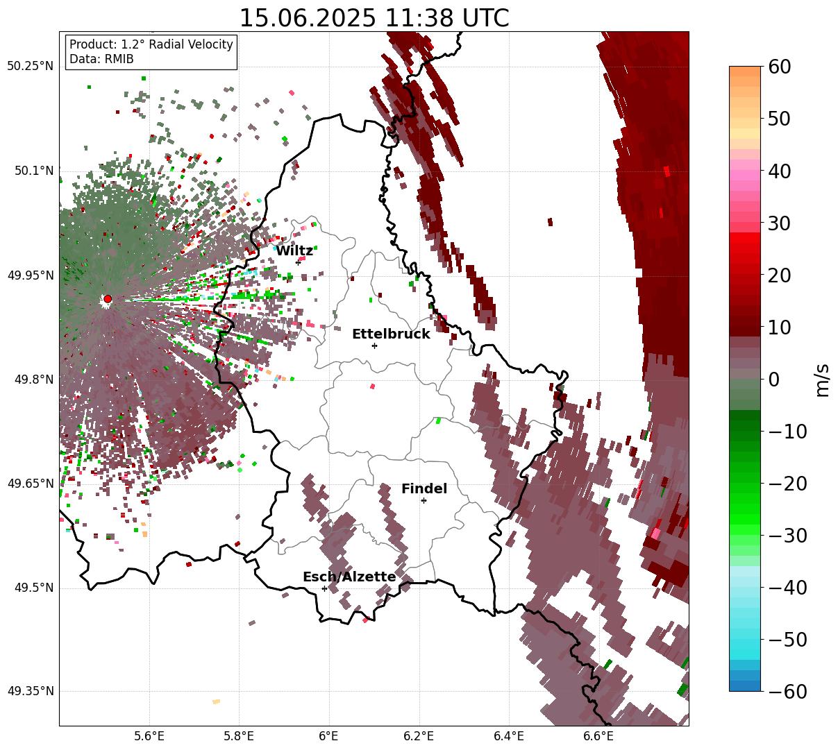
Task: Click the colorbar value −30
Action: coord(787,536)
